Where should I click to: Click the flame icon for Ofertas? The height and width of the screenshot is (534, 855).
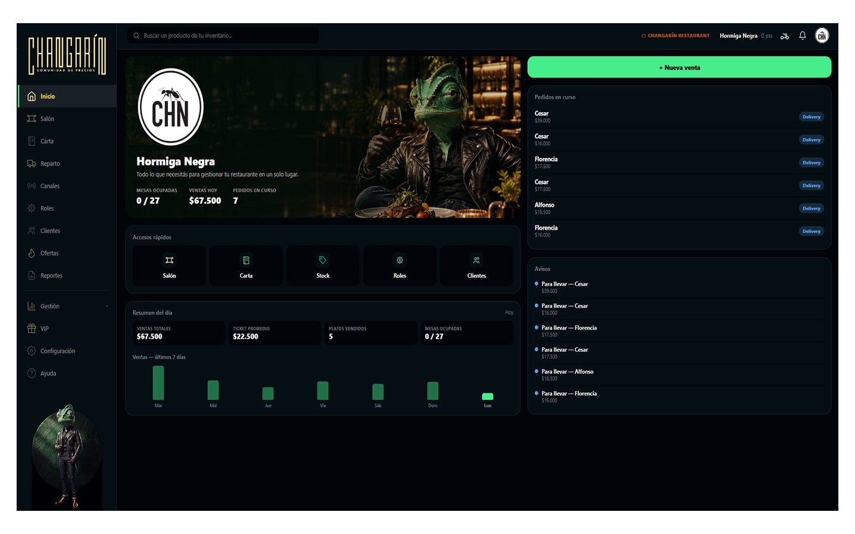point(31,253)
